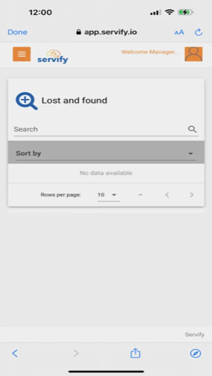Tap the search magnifying glass icon
This screenshot has height=376, width=212.
coord(192,129)
